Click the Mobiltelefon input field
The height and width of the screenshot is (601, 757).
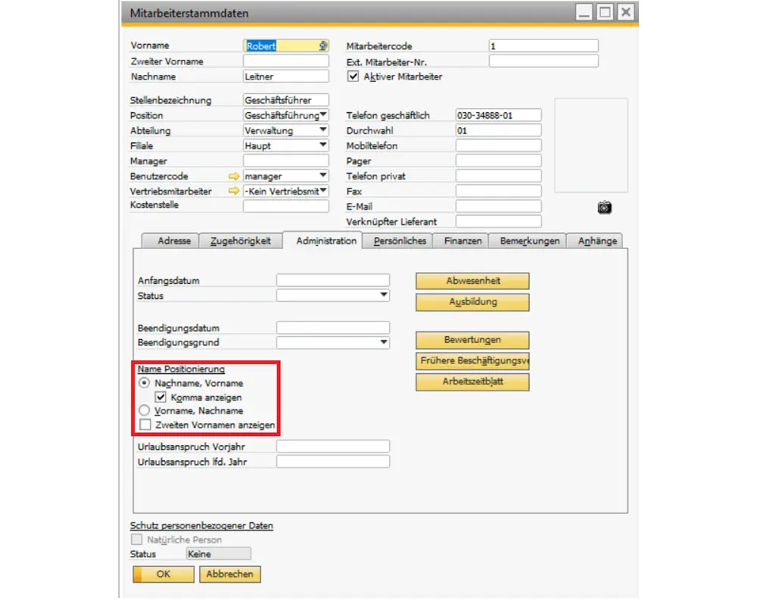pos(499,145)
